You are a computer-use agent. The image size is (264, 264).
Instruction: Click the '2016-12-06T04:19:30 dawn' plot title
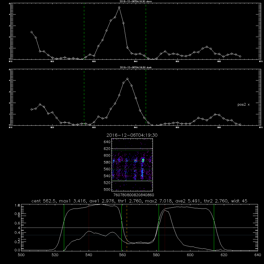point(136,1)
